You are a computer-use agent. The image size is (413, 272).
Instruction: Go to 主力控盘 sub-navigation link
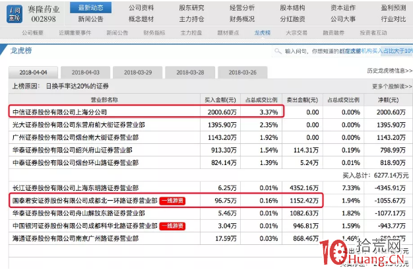tap(191, 33)
